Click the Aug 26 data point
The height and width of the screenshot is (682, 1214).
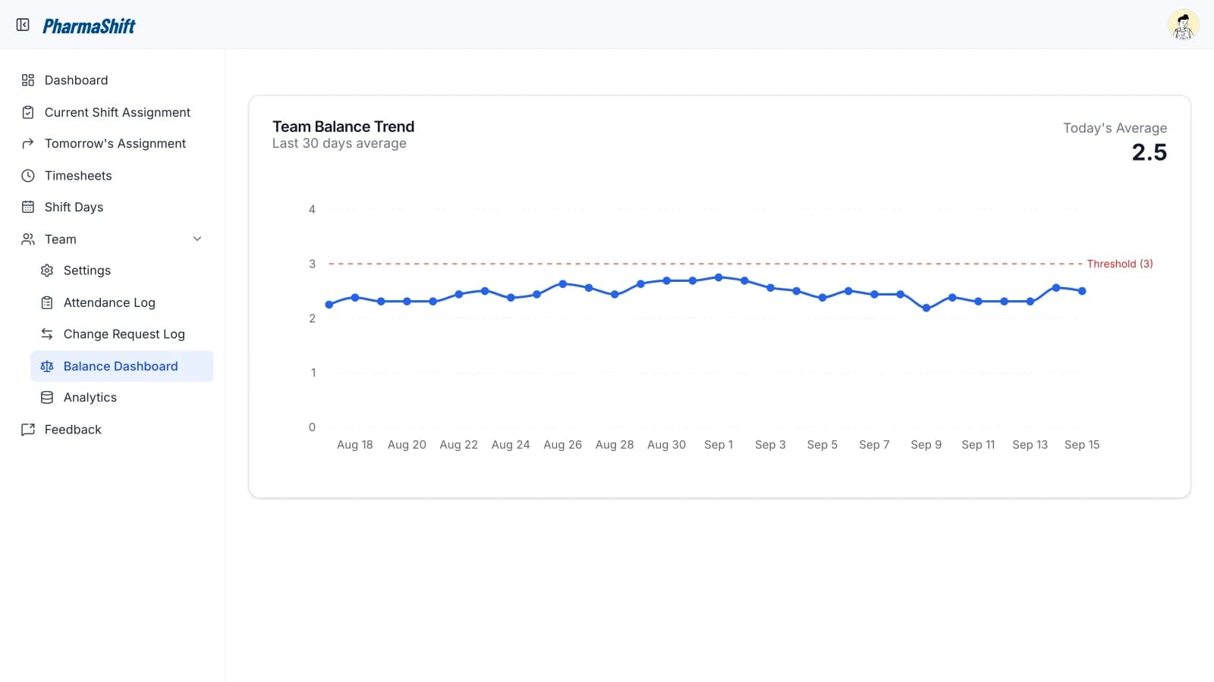tap(563, 284)
